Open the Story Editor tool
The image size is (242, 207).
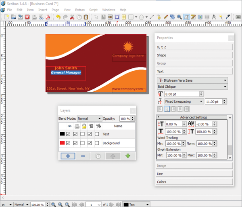point(193,17)
